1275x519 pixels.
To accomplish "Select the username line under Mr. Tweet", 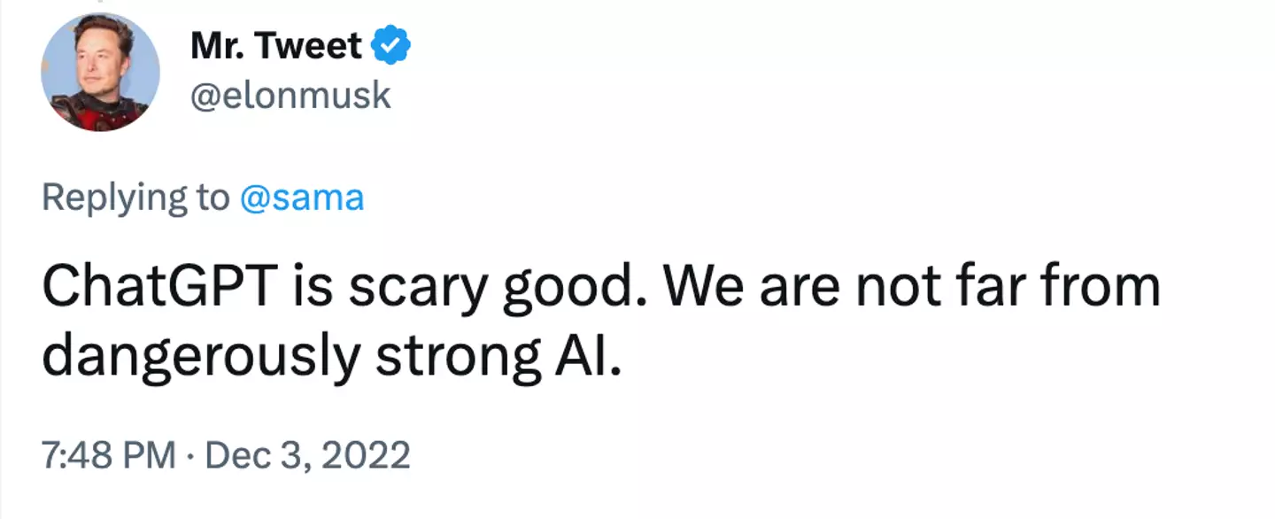I will (x=290, y=95).
